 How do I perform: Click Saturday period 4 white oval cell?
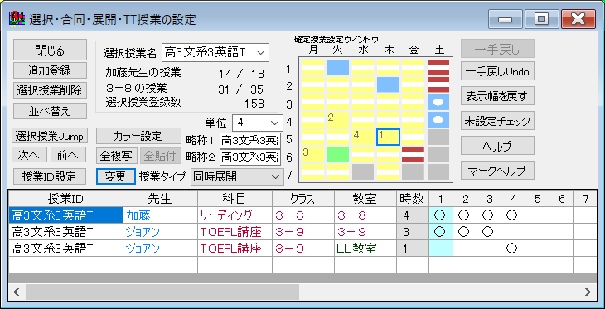438,119
